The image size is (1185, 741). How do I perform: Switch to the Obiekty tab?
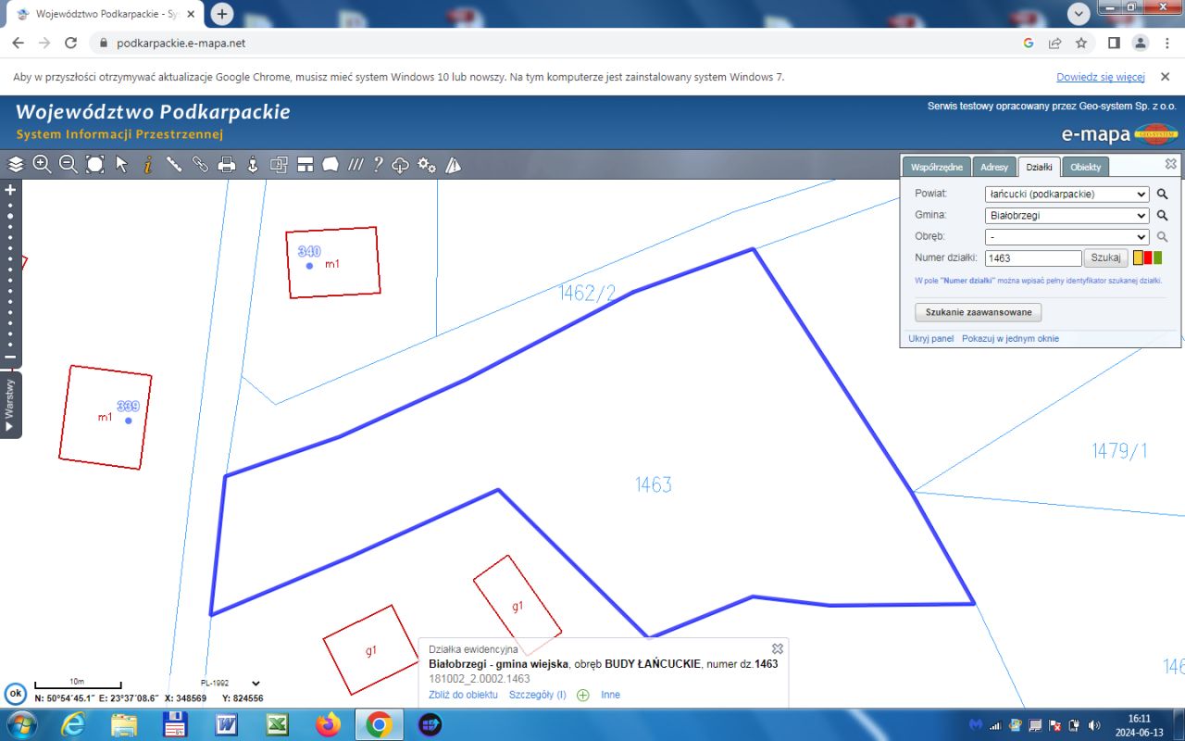(x=1086, y=167)
